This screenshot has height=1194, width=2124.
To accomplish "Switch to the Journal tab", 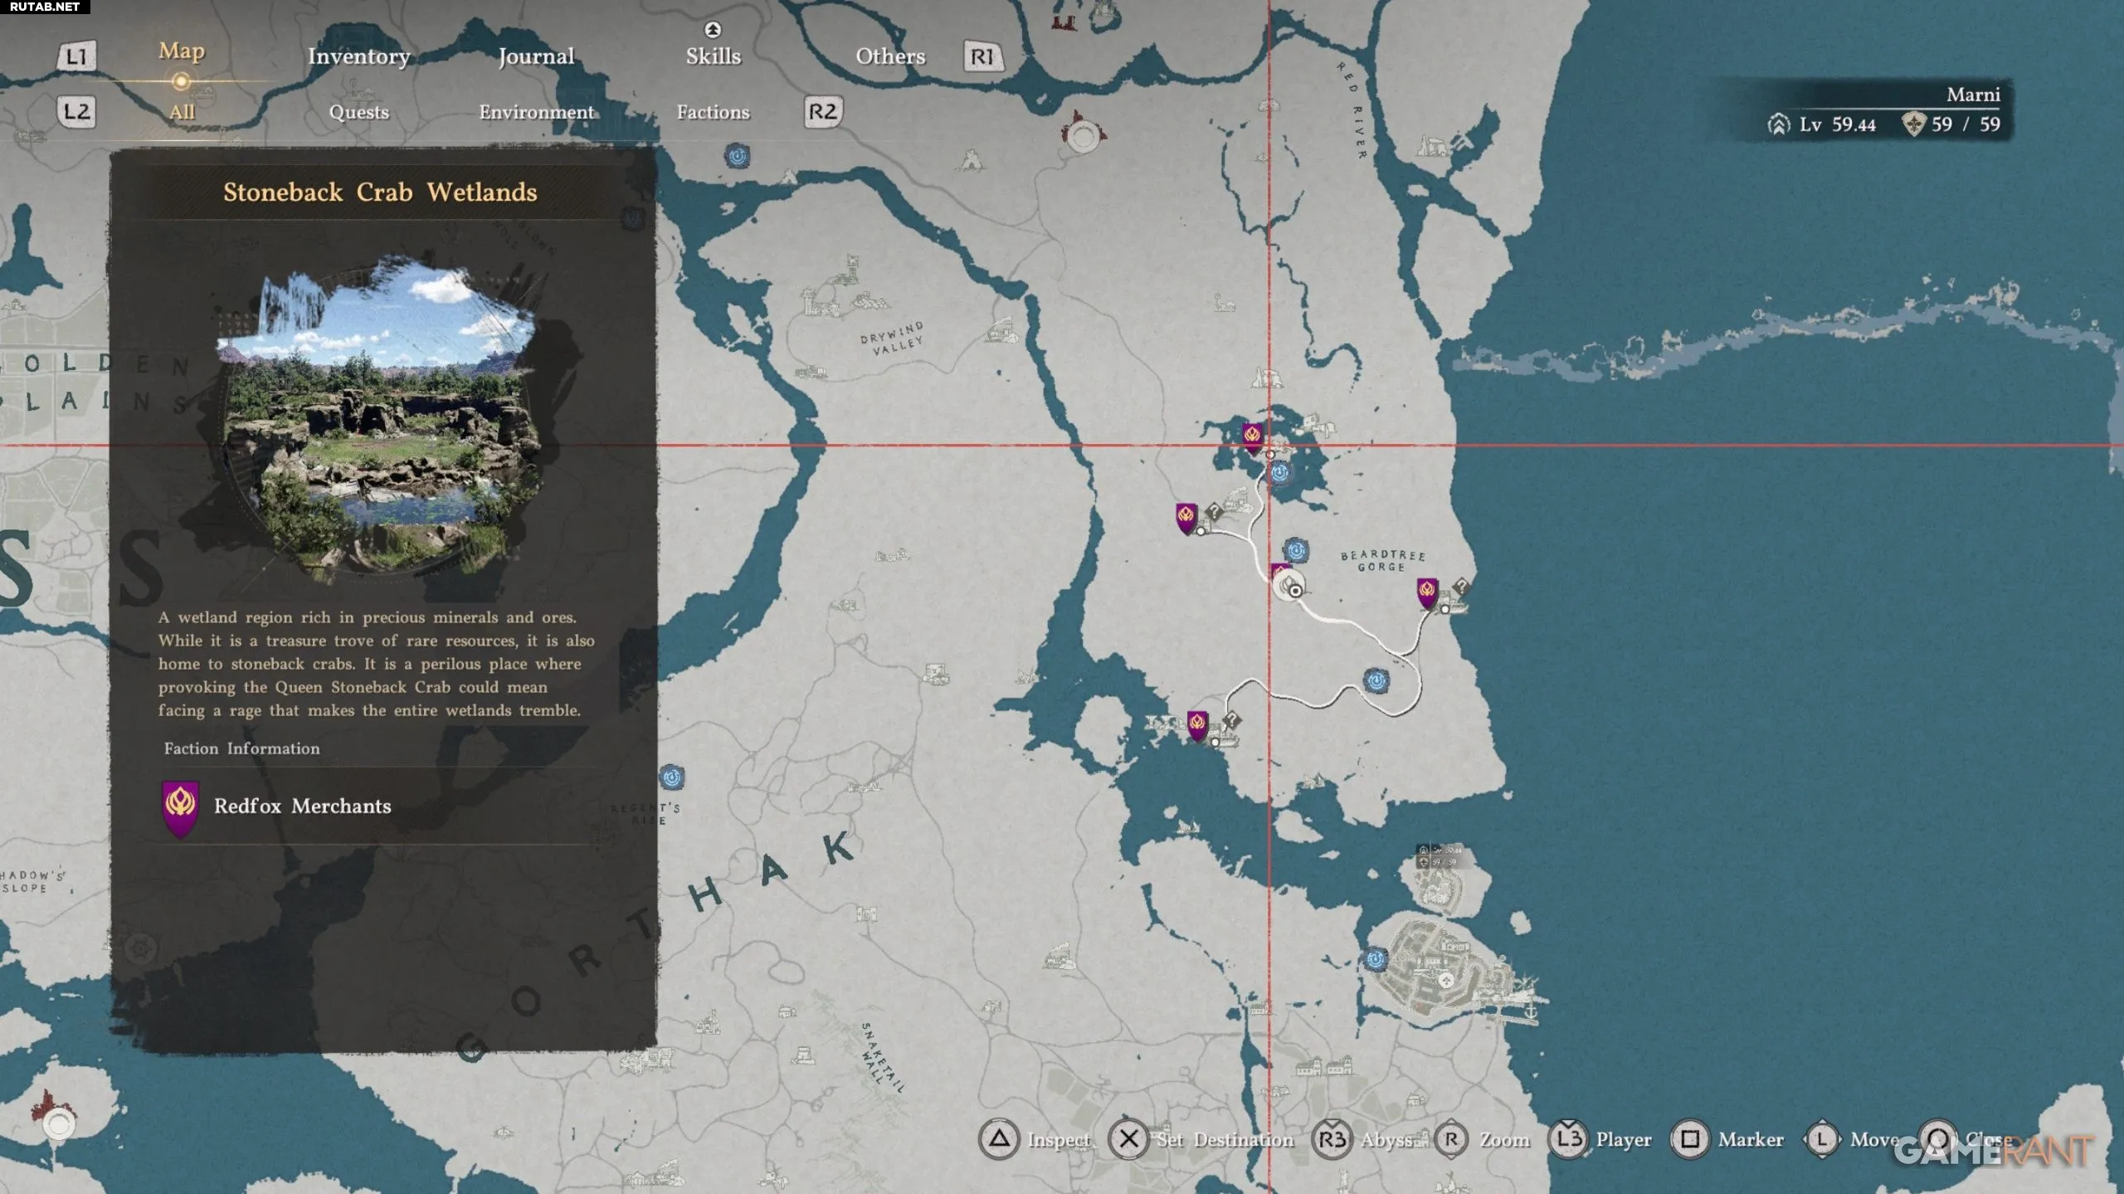I will [x=536, y=56].
